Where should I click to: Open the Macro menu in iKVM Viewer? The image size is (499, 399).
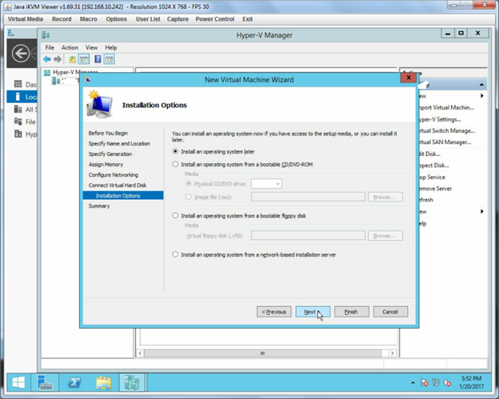tap(89, 19)
